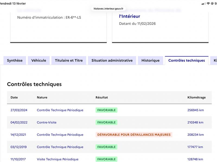The width and height of the screenshot is (217, 162).
Task: Click the Datant du 11/02/2026 text
Action: 137,23
